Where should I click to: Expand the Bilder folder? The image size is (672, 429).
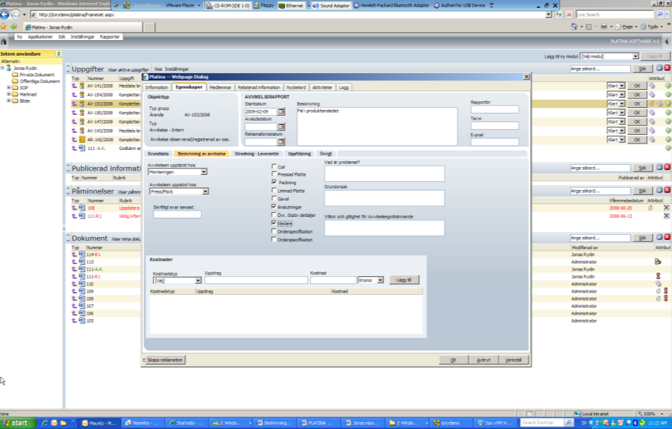[9, 101]
